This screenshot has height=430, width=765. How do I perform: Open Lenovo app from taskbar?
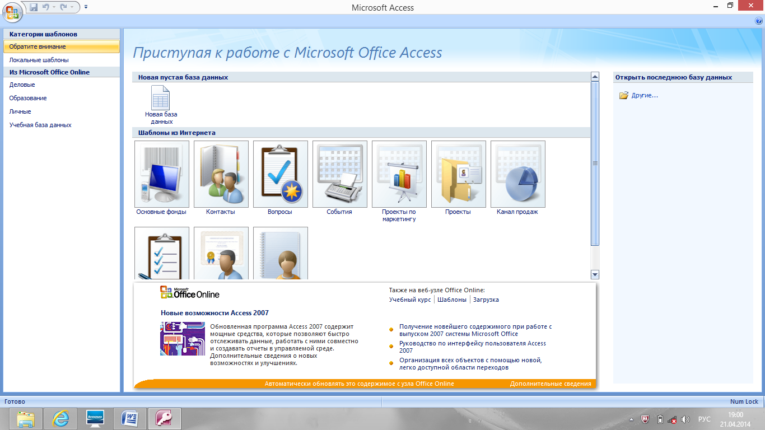tap(95, 419)
